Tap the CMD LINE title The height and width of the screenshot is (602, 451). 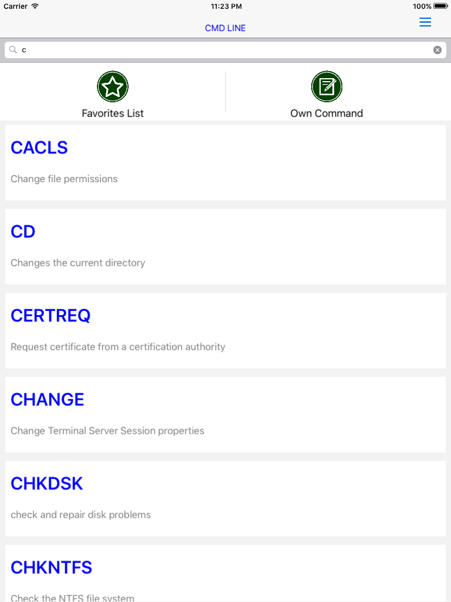click(225, 28)
